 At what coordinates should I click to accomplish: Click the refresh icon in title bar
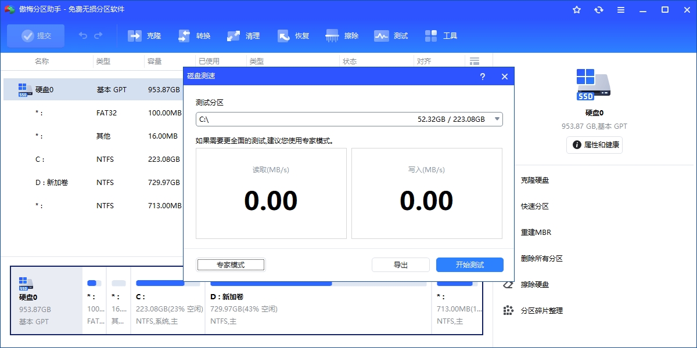click(599, 10)
